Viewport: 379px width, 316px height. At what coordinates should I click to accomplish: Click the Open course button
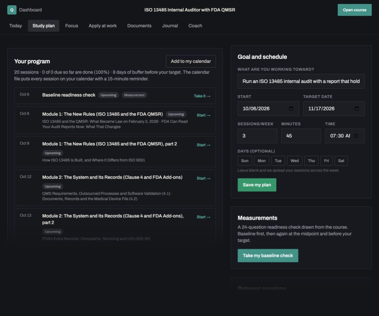pyautogui.click(x=354, y=10)
